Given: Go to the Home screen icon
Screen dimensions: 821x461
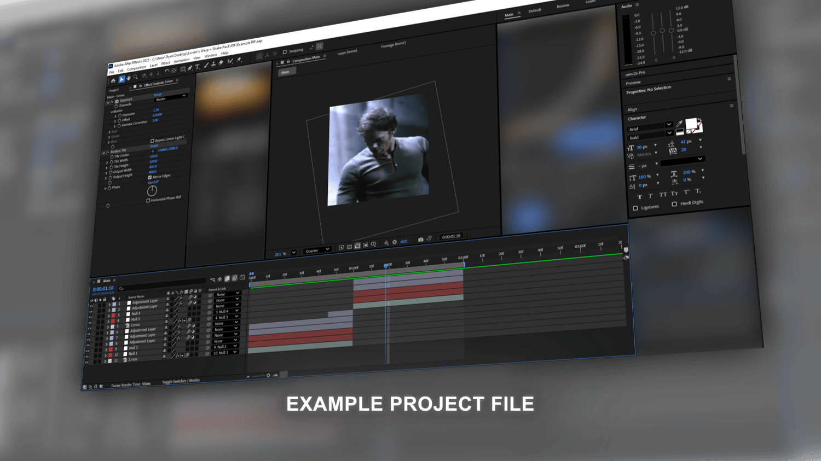Looking at the screenshot, I should (113, 81).
